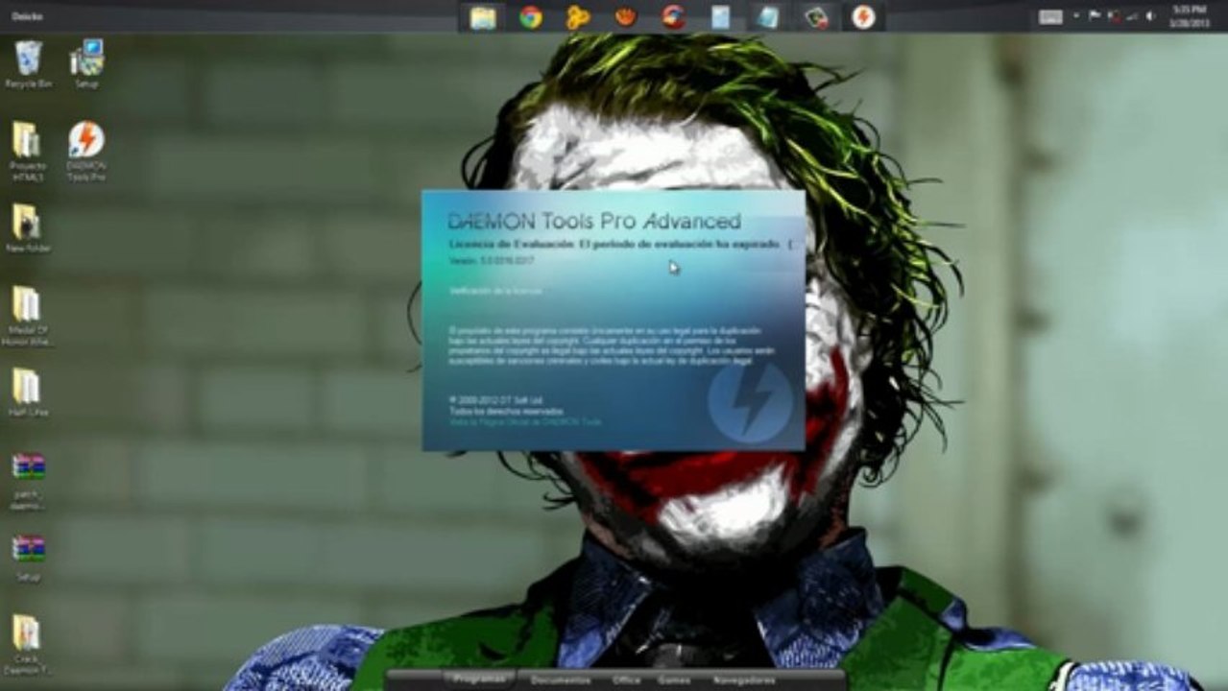Open the Medal Of Honor folder
This screenshot has width=1228, height=691.
[x=28, y=316]
